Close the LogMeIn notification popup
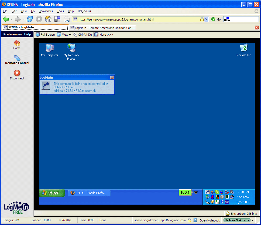The width and height of the screenshot is (261, 225). 112,78
